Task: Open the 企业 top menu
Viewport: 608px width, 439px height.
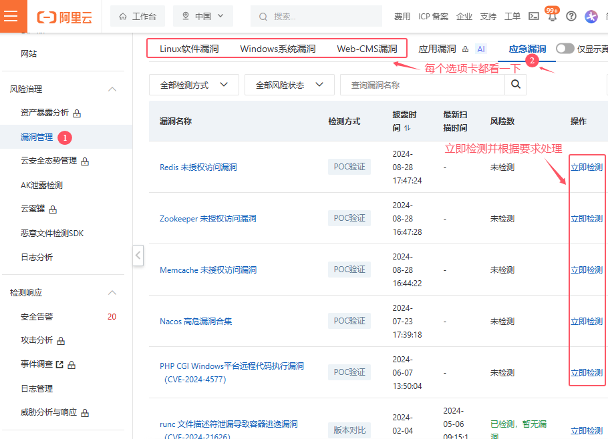Action: 464,16
